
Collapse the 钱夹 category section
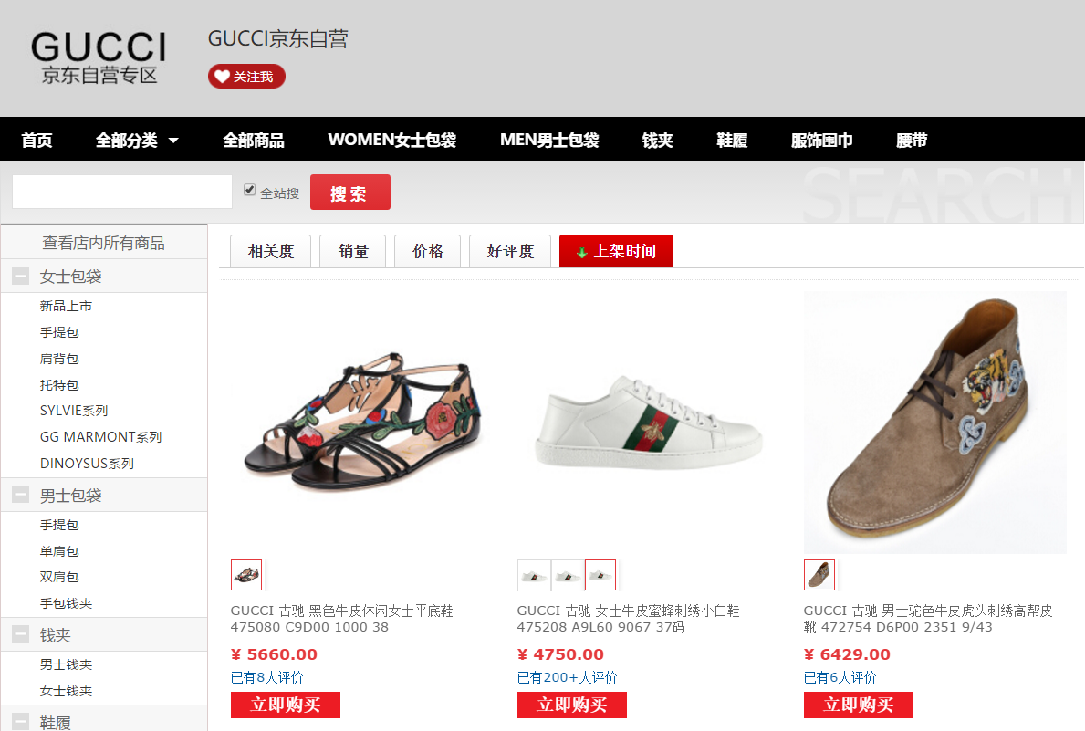point(21,635)
